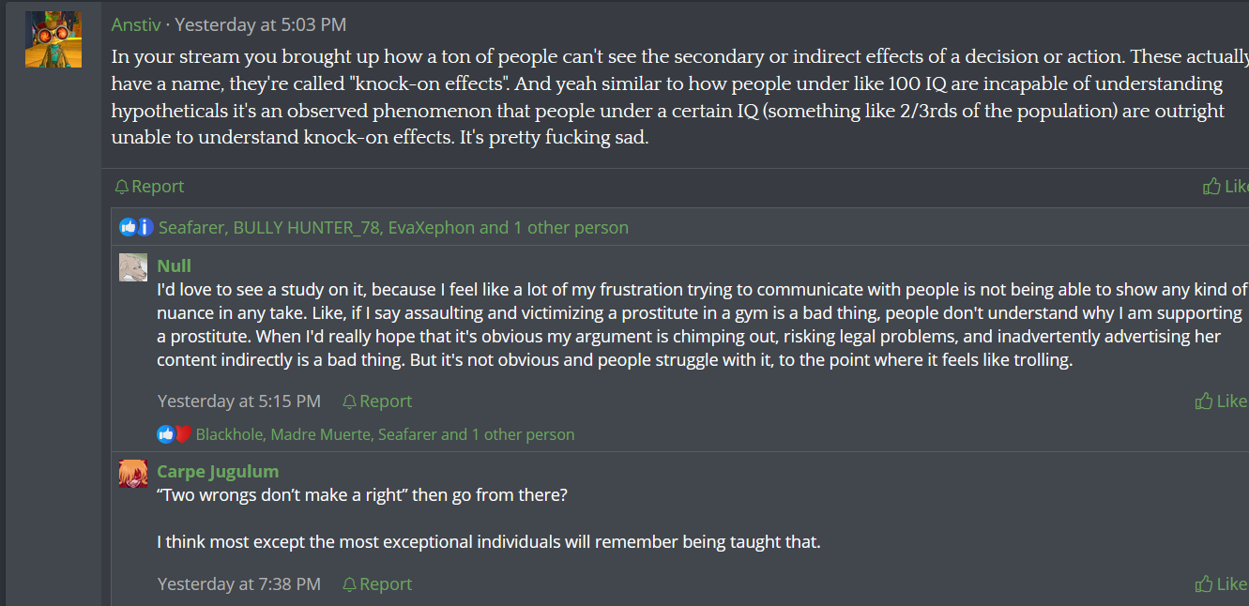The height and width of the screenshot is (606, 1249).
Task: Click the informative reaction icon beside Seafarer
Action: click(145, 227)
